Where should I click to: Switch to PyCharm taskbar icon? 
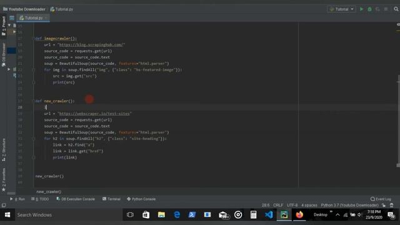[x=284, y=215]
